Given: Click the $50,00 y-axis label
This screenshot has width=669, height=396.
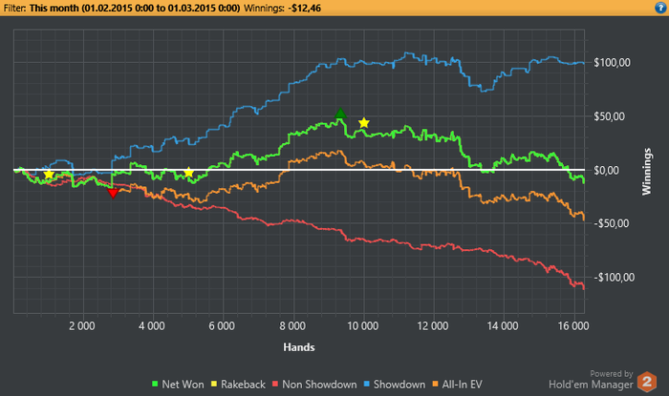Looking at the screenshot, I should pyautogui.click(x=610, y=116).
